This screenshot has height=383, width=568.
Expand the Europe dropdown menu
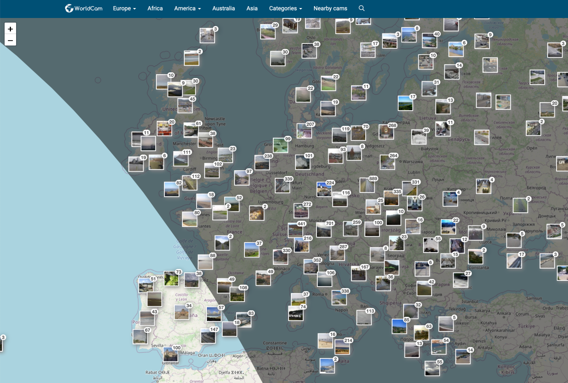[x=125, y=9]
